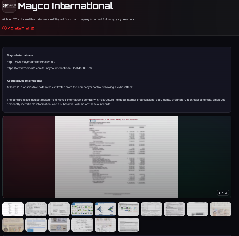
Task: Click the 'About Mayco International' heading
Action: click(24, 81)
